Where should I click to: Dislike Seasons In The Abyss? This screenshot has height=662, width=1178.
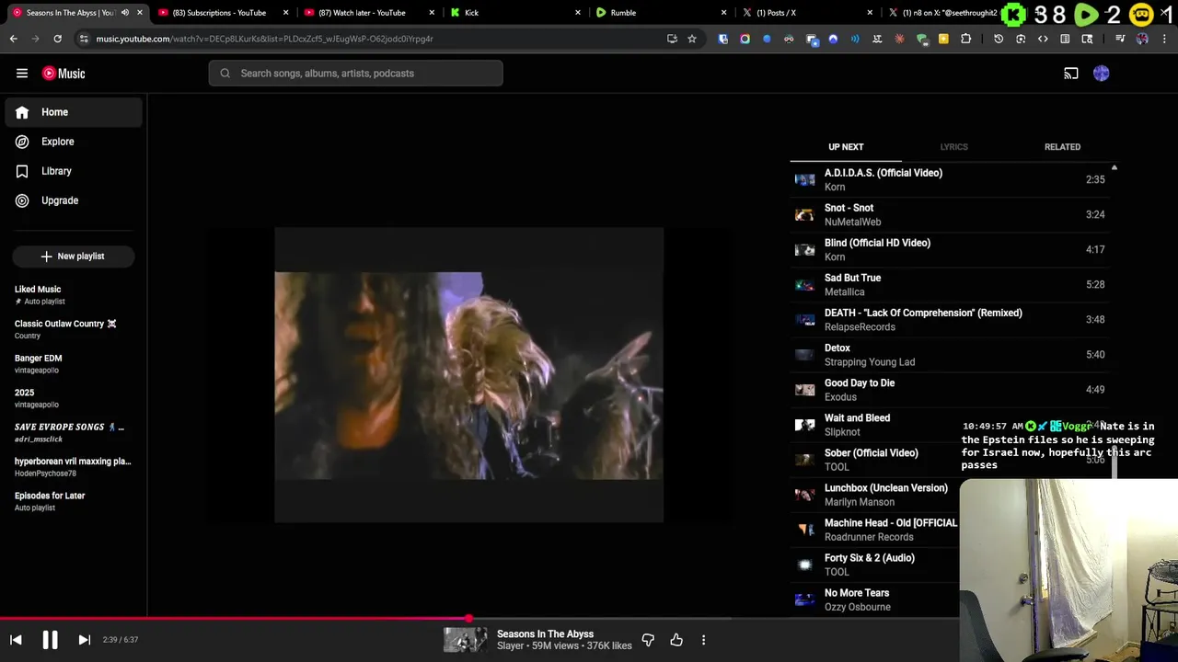[648, 640]
